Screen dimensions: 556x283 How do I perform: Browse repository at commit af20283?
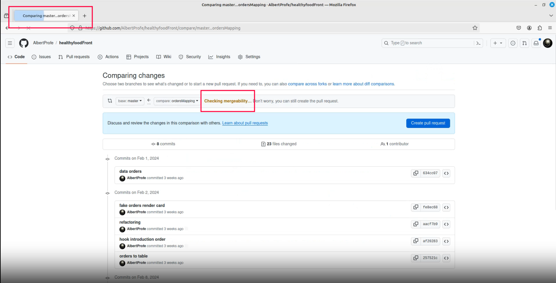coord(446,241)
